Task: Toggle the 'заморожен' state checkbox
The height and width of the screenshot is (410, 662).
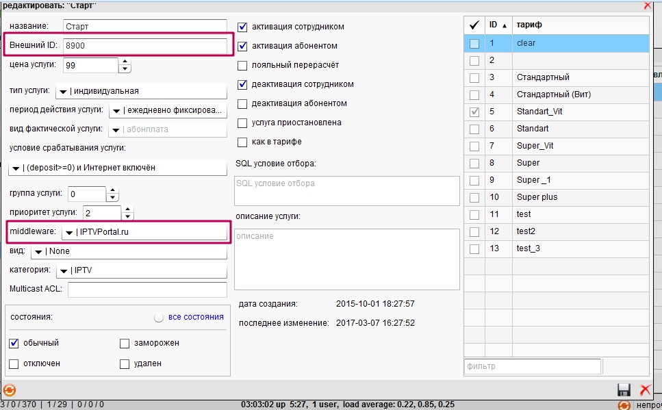Action: (x=125, y=344)
